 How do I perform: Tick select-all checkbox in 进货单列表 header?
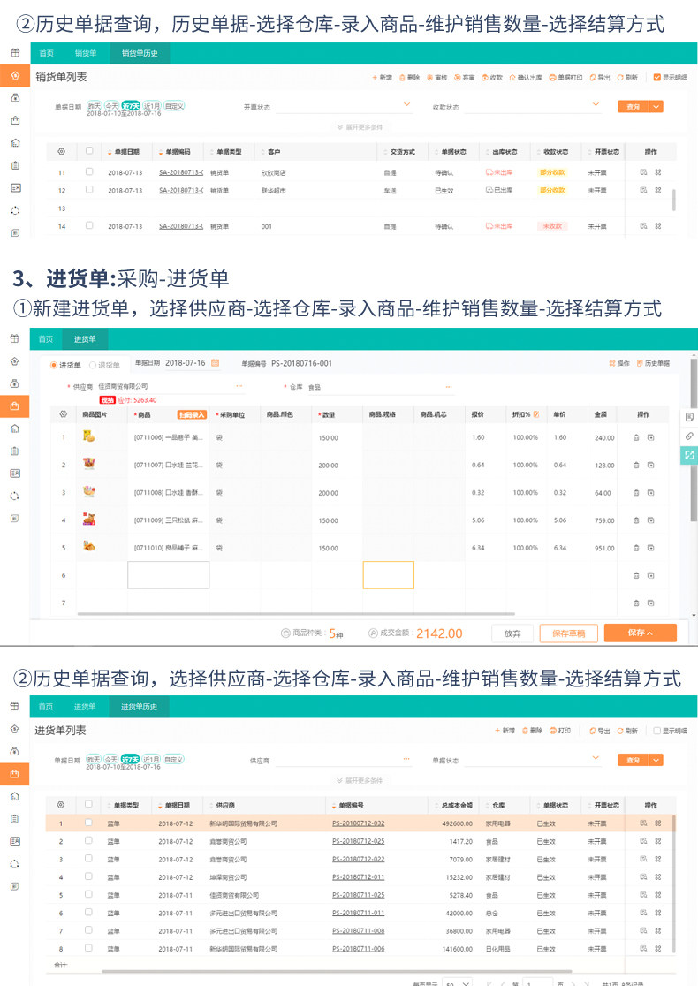pyautogui.click(x=88, y=804)
